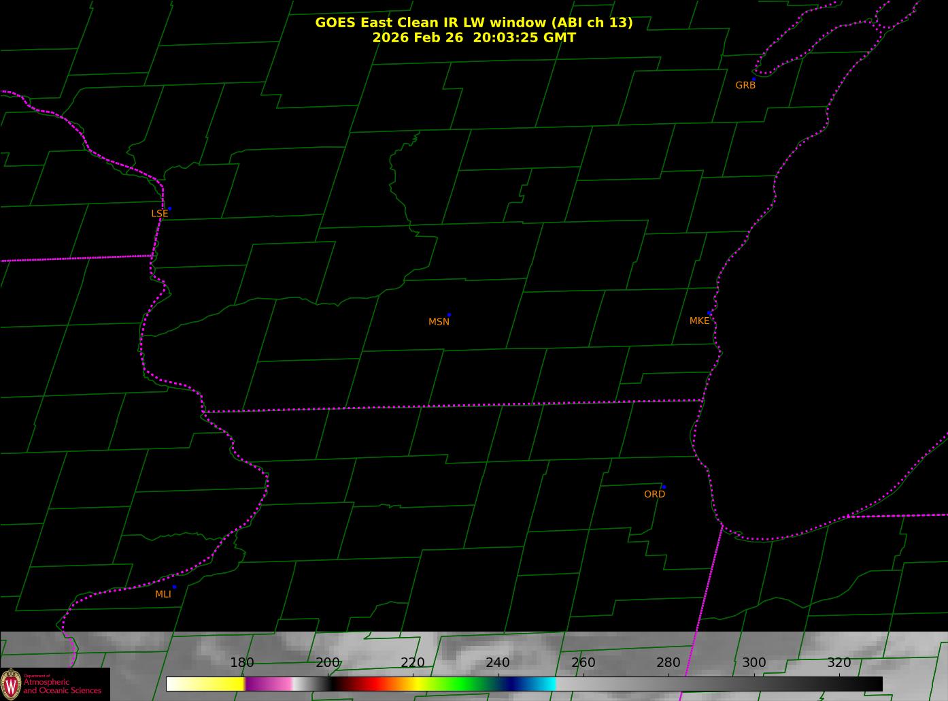The image size is (948, 701).
Task: Click the cyan section of the colorbar
Action: pyautogui.click(x=544, y=684)
